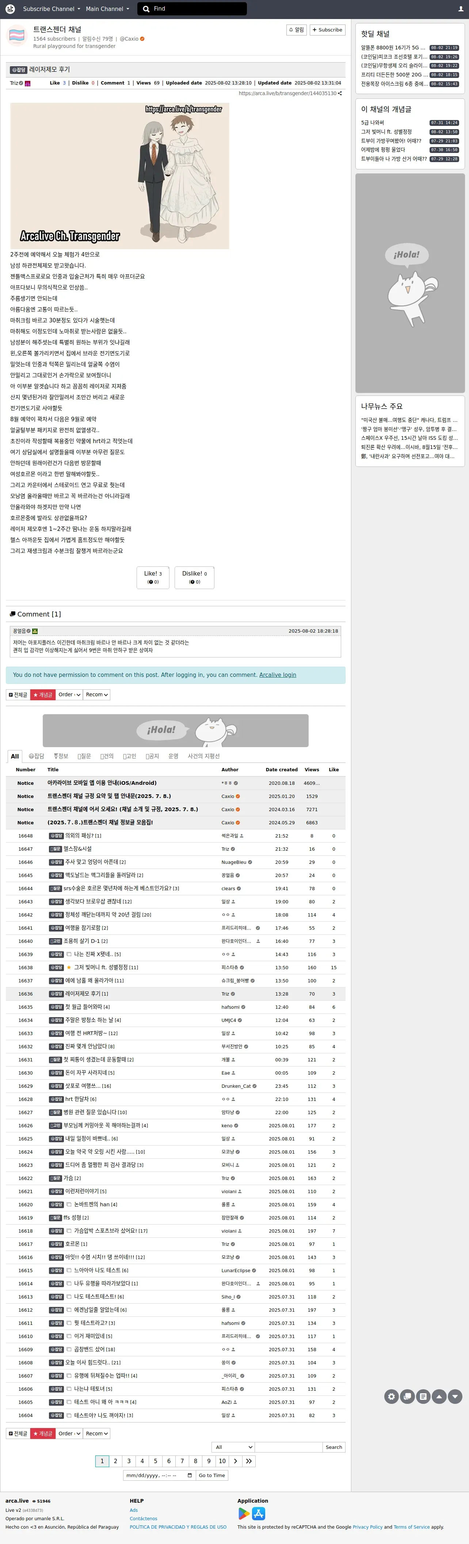Go to page 10 in pagination
The width and height of the screenshot is (469, 1544).
(222, 1461)
